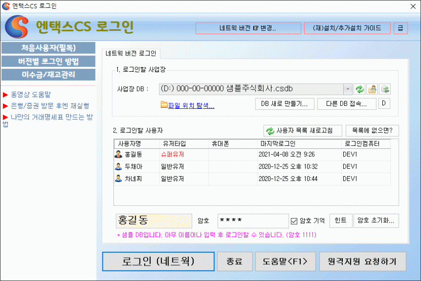Viewport: 421px width, 281px height.
Task: Select the 차네찌 user row name
Action: [133, 179]
